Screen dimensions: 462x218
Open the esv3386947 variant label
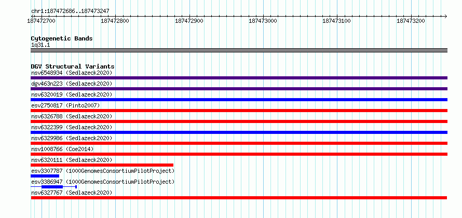coord(103,182)
